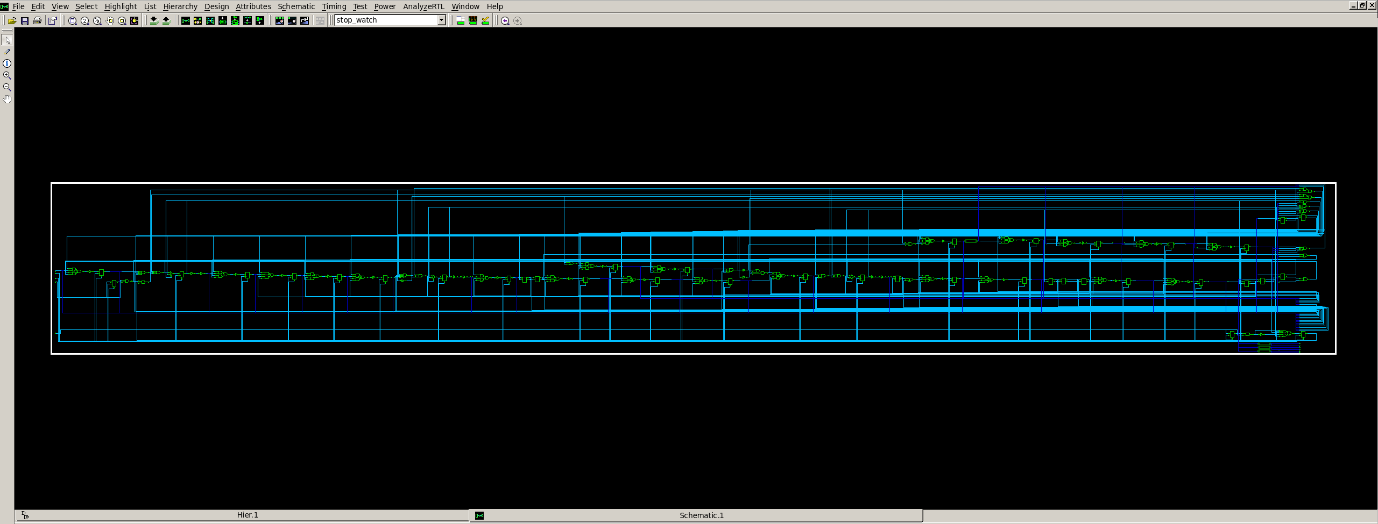1378x524 pixels.
Task: Click the histogram icon with clock
Action: pos(279,20)
